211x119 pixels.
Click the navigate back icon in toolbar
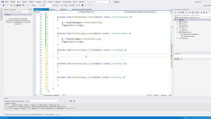pyautogui.click(x=4, y=5)
